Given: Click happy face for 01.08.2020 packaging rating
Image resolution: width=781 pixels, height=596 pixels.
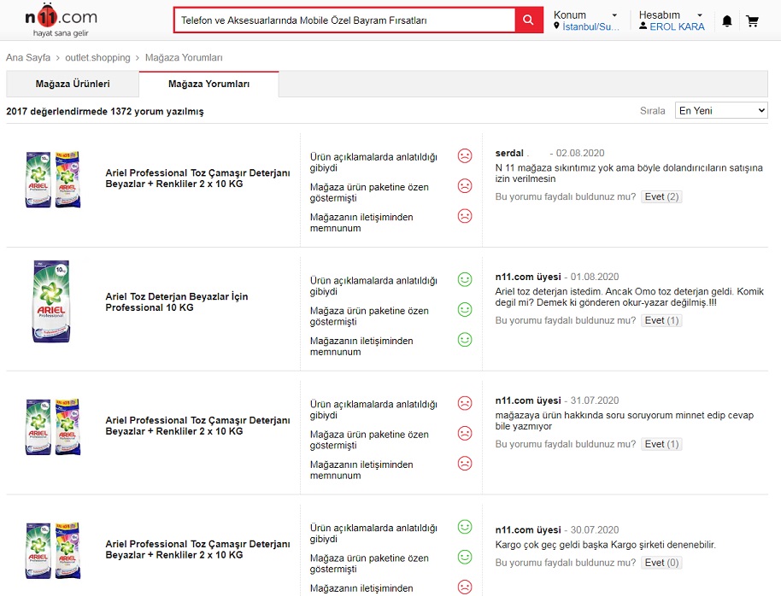Looking at the screenshot, I should click(x=465, y=310).
